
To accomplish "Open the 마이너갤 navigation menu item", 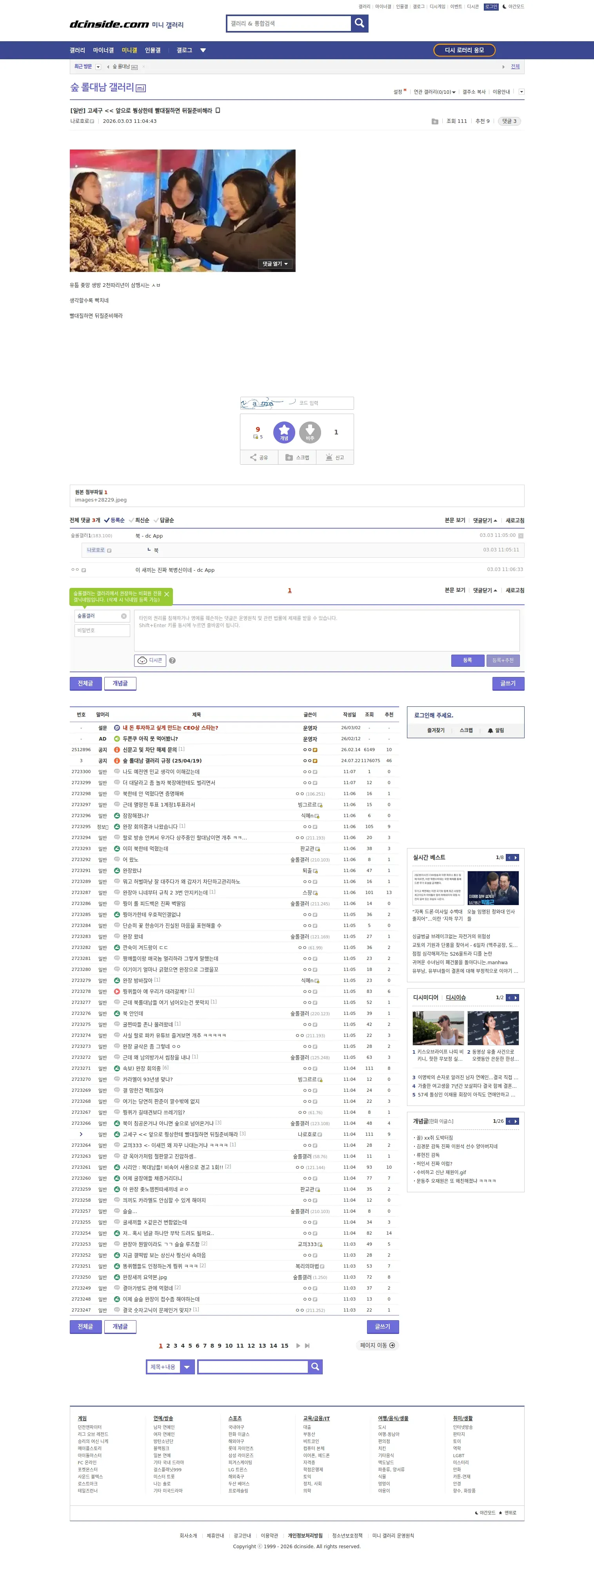I will click(104, 51).
